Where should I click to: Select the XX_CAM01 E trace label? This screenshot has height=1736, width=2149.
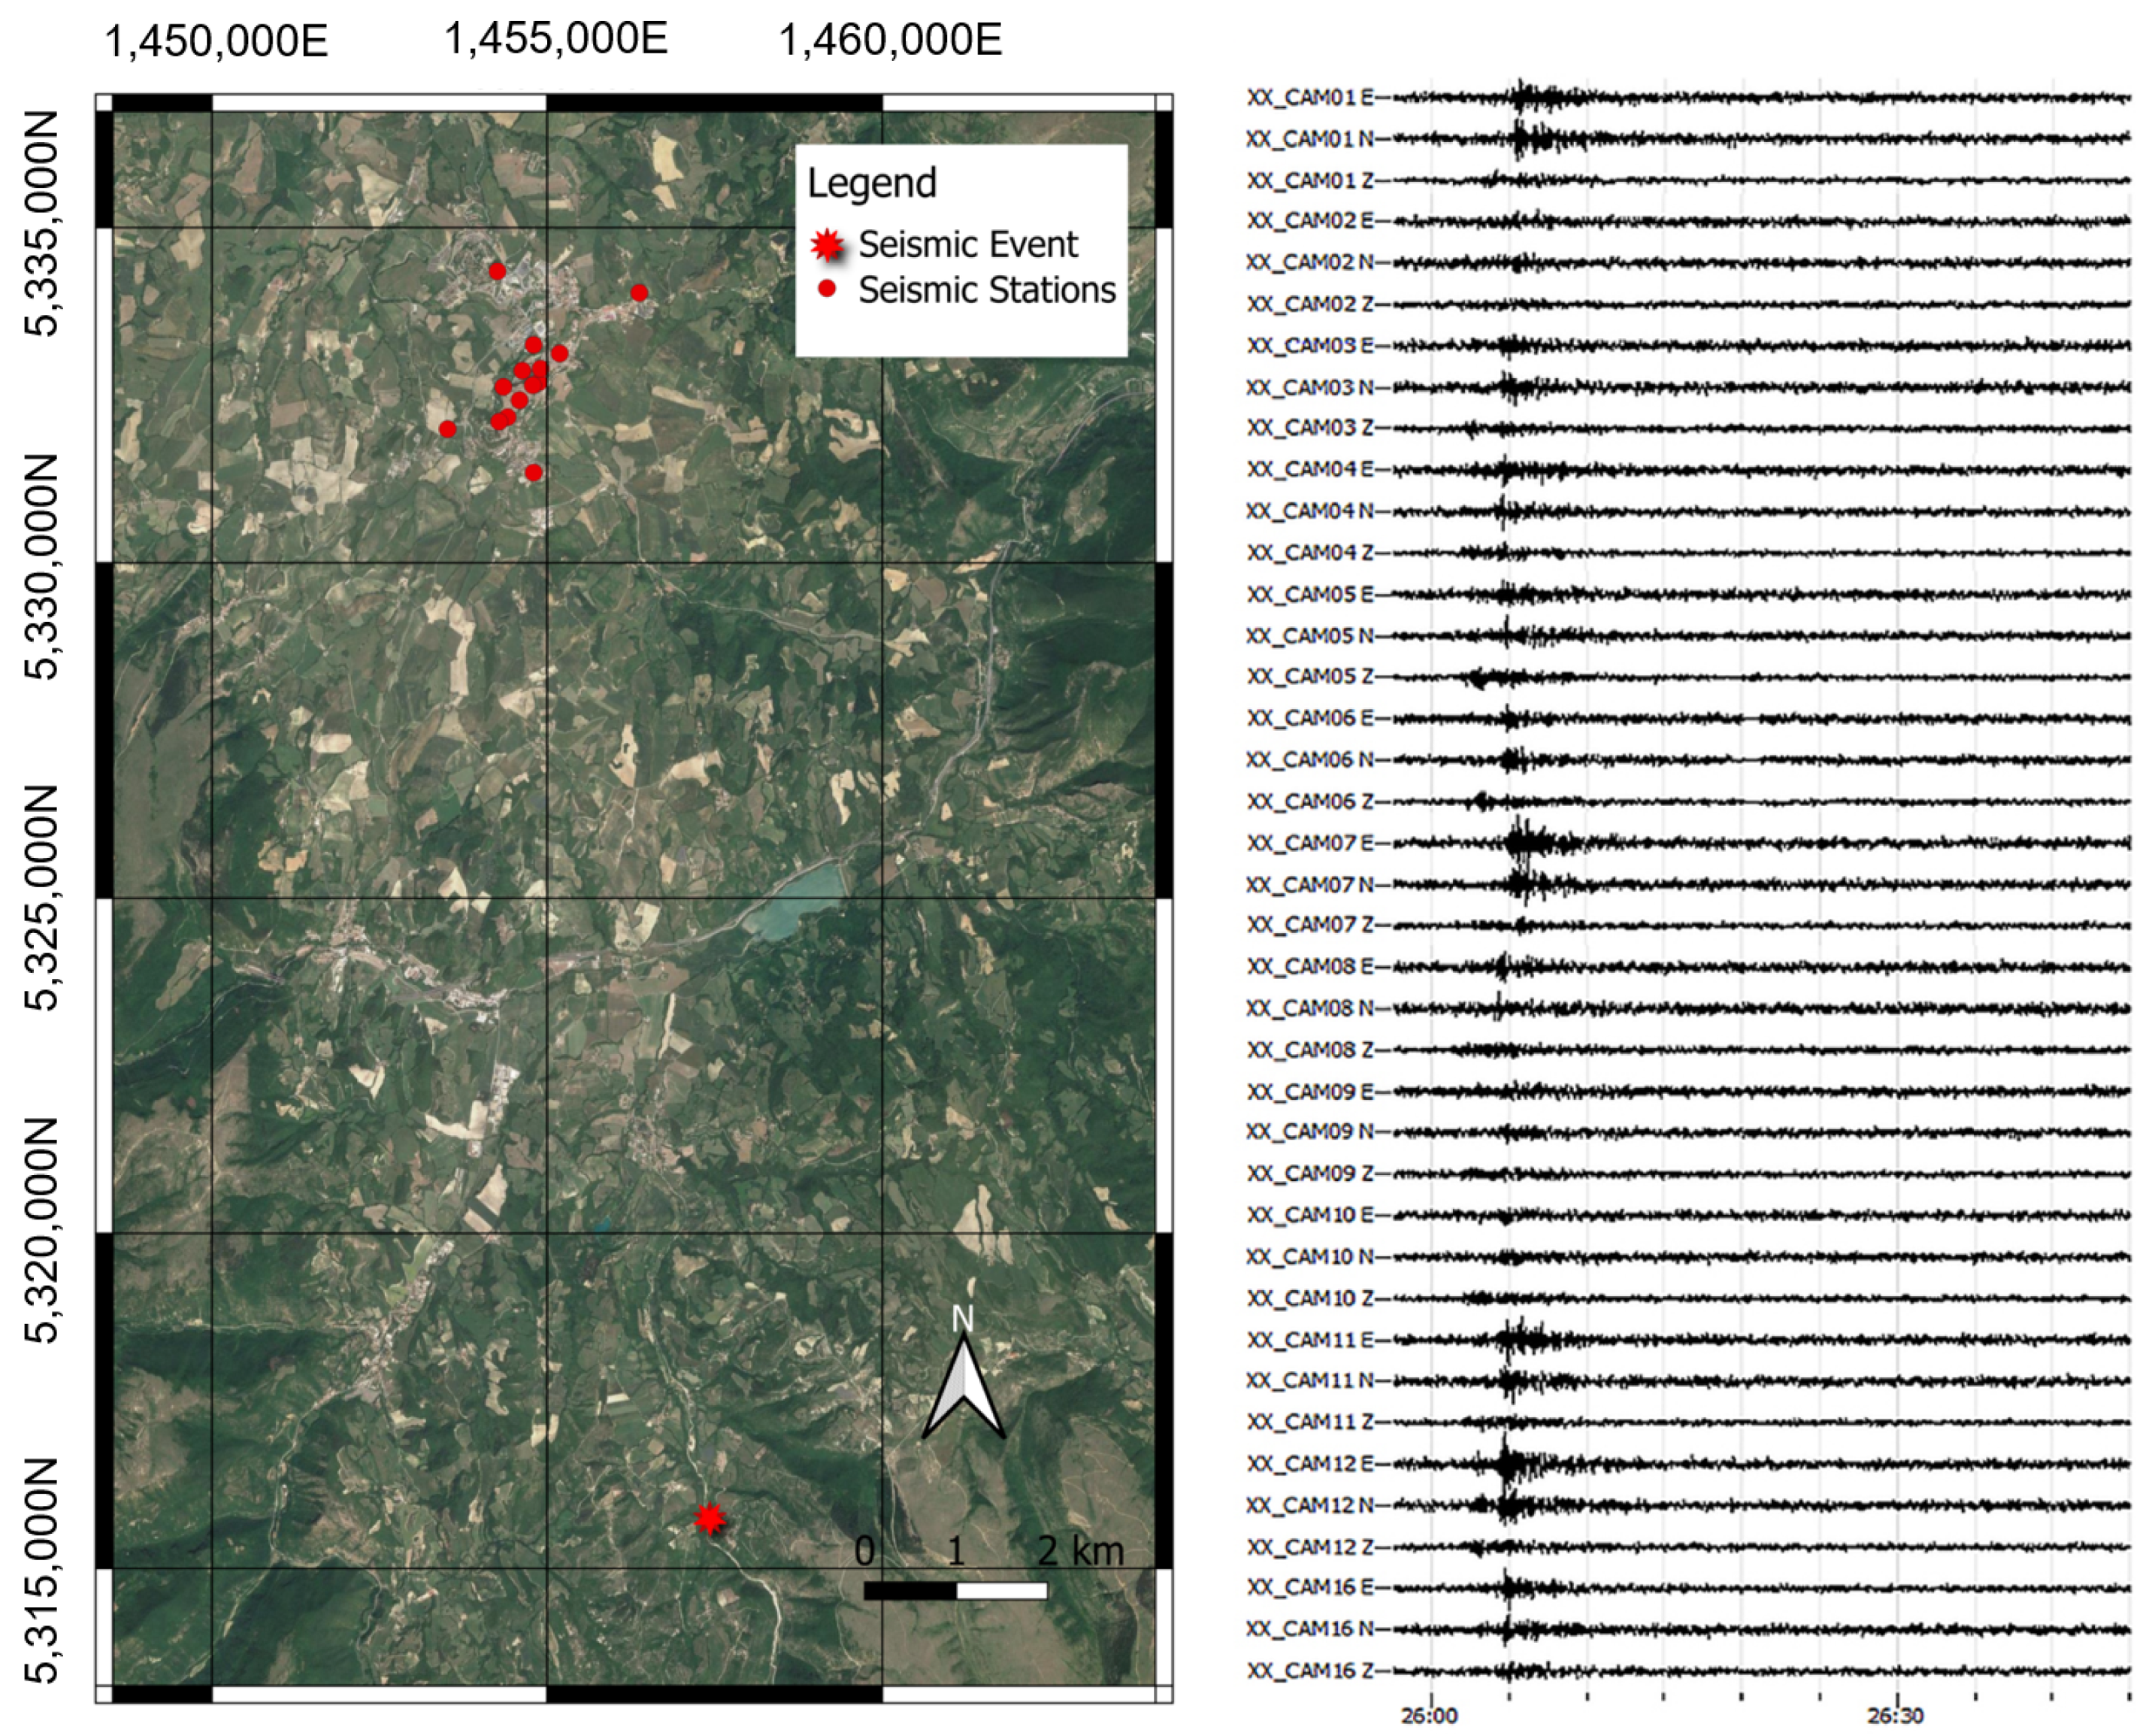click(x=1309, y=97)
